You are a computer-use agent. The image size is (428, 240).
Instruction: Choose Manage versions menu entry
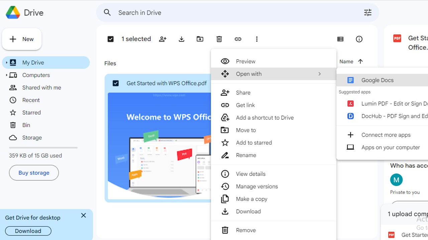[274, 186]
